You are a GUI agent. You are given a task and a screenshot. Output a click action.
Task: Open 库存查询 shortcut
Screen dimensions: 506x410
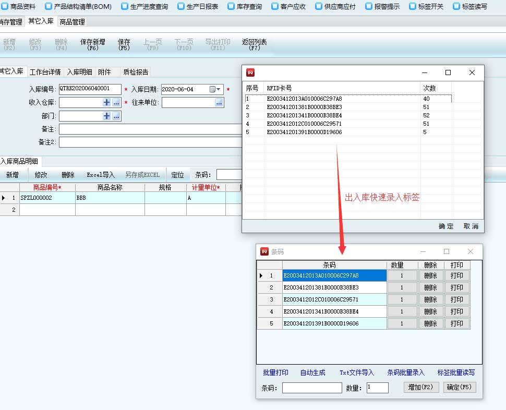tap(244, 7)
